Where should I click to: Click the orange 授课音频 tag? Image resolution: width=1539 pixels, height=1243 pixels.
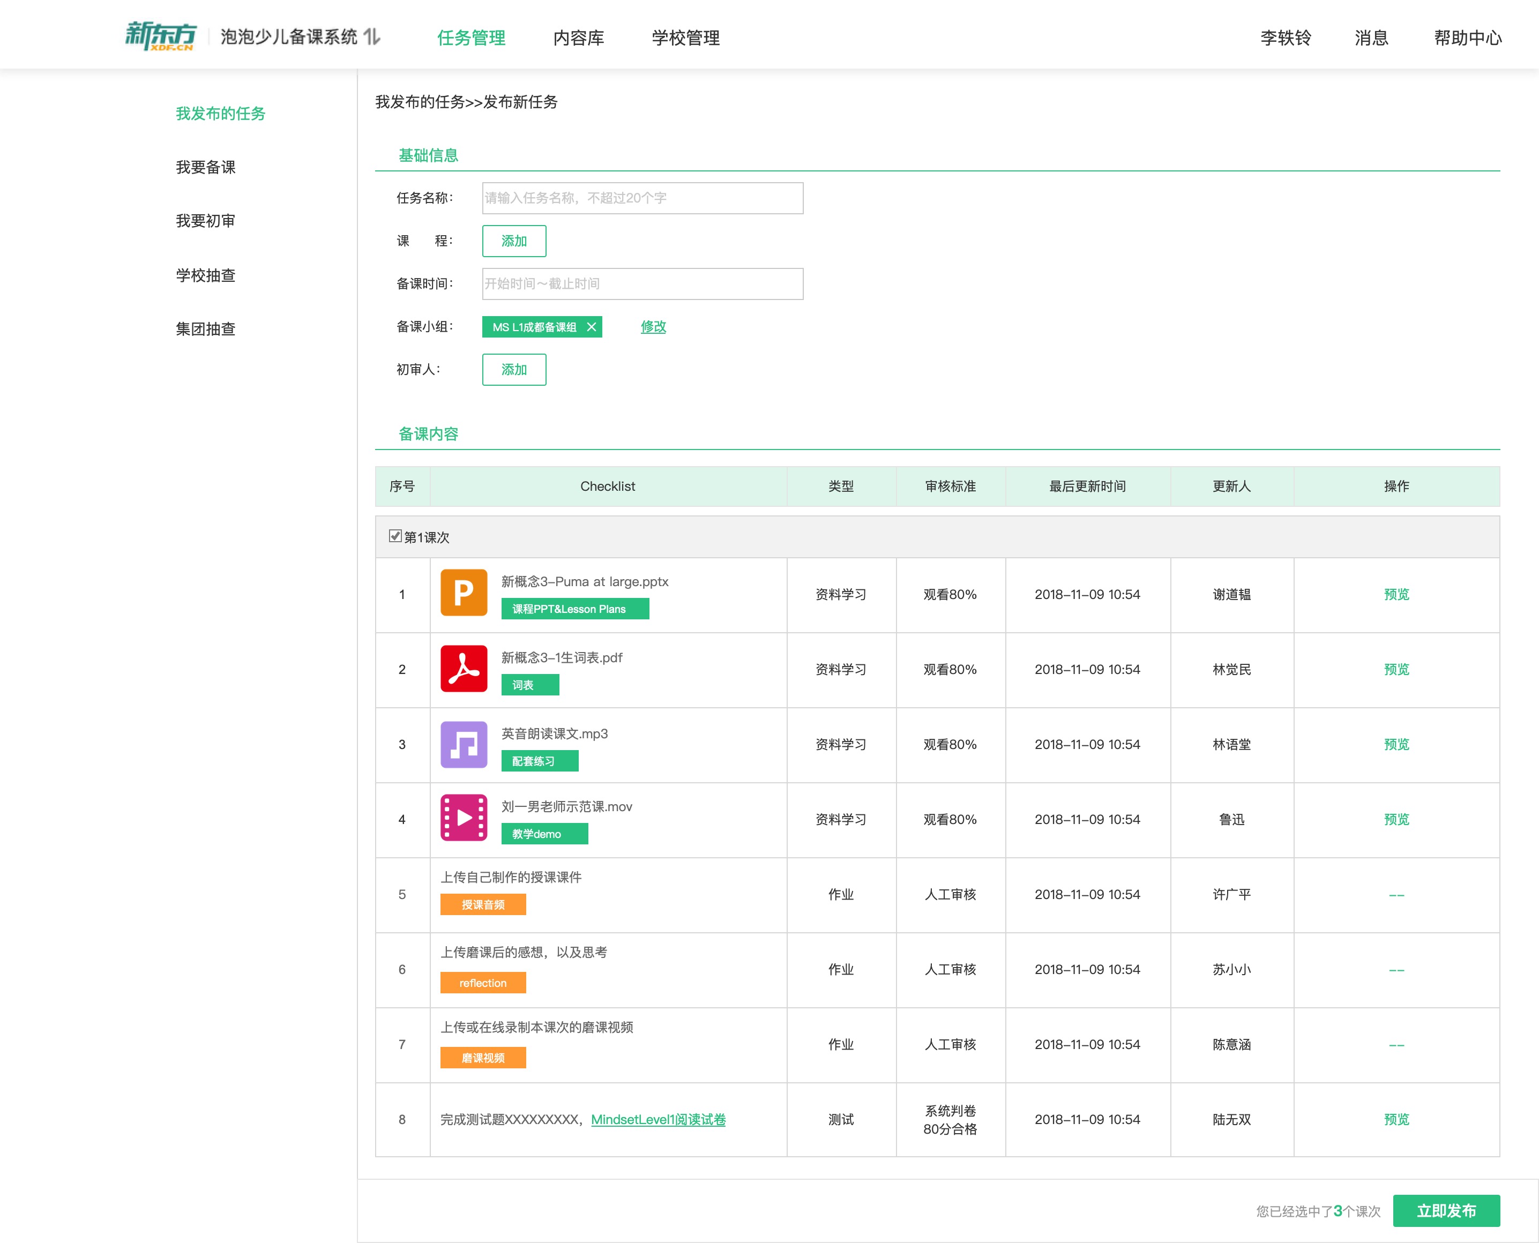pos(483,905)
